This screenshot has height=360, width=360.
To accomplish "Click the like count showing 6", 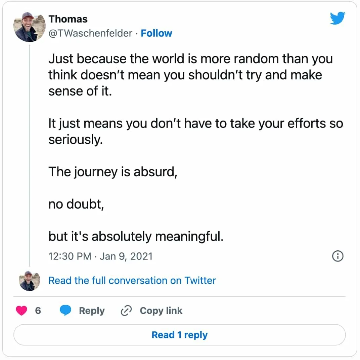I will tap(38, 311).
